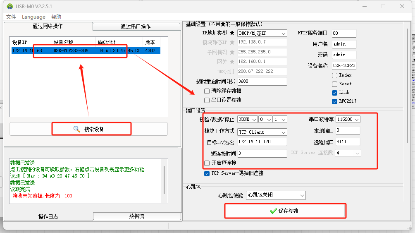This screenshot has height=233, width=415.
Task: Open the 模块工作方式 TCP Client dropdown
Action: coord(262,132)
